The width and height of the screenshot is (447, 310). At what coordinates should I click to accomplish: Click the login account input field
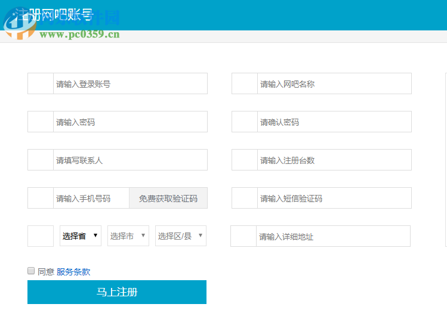pyautogui.click(x=130, y=83)
